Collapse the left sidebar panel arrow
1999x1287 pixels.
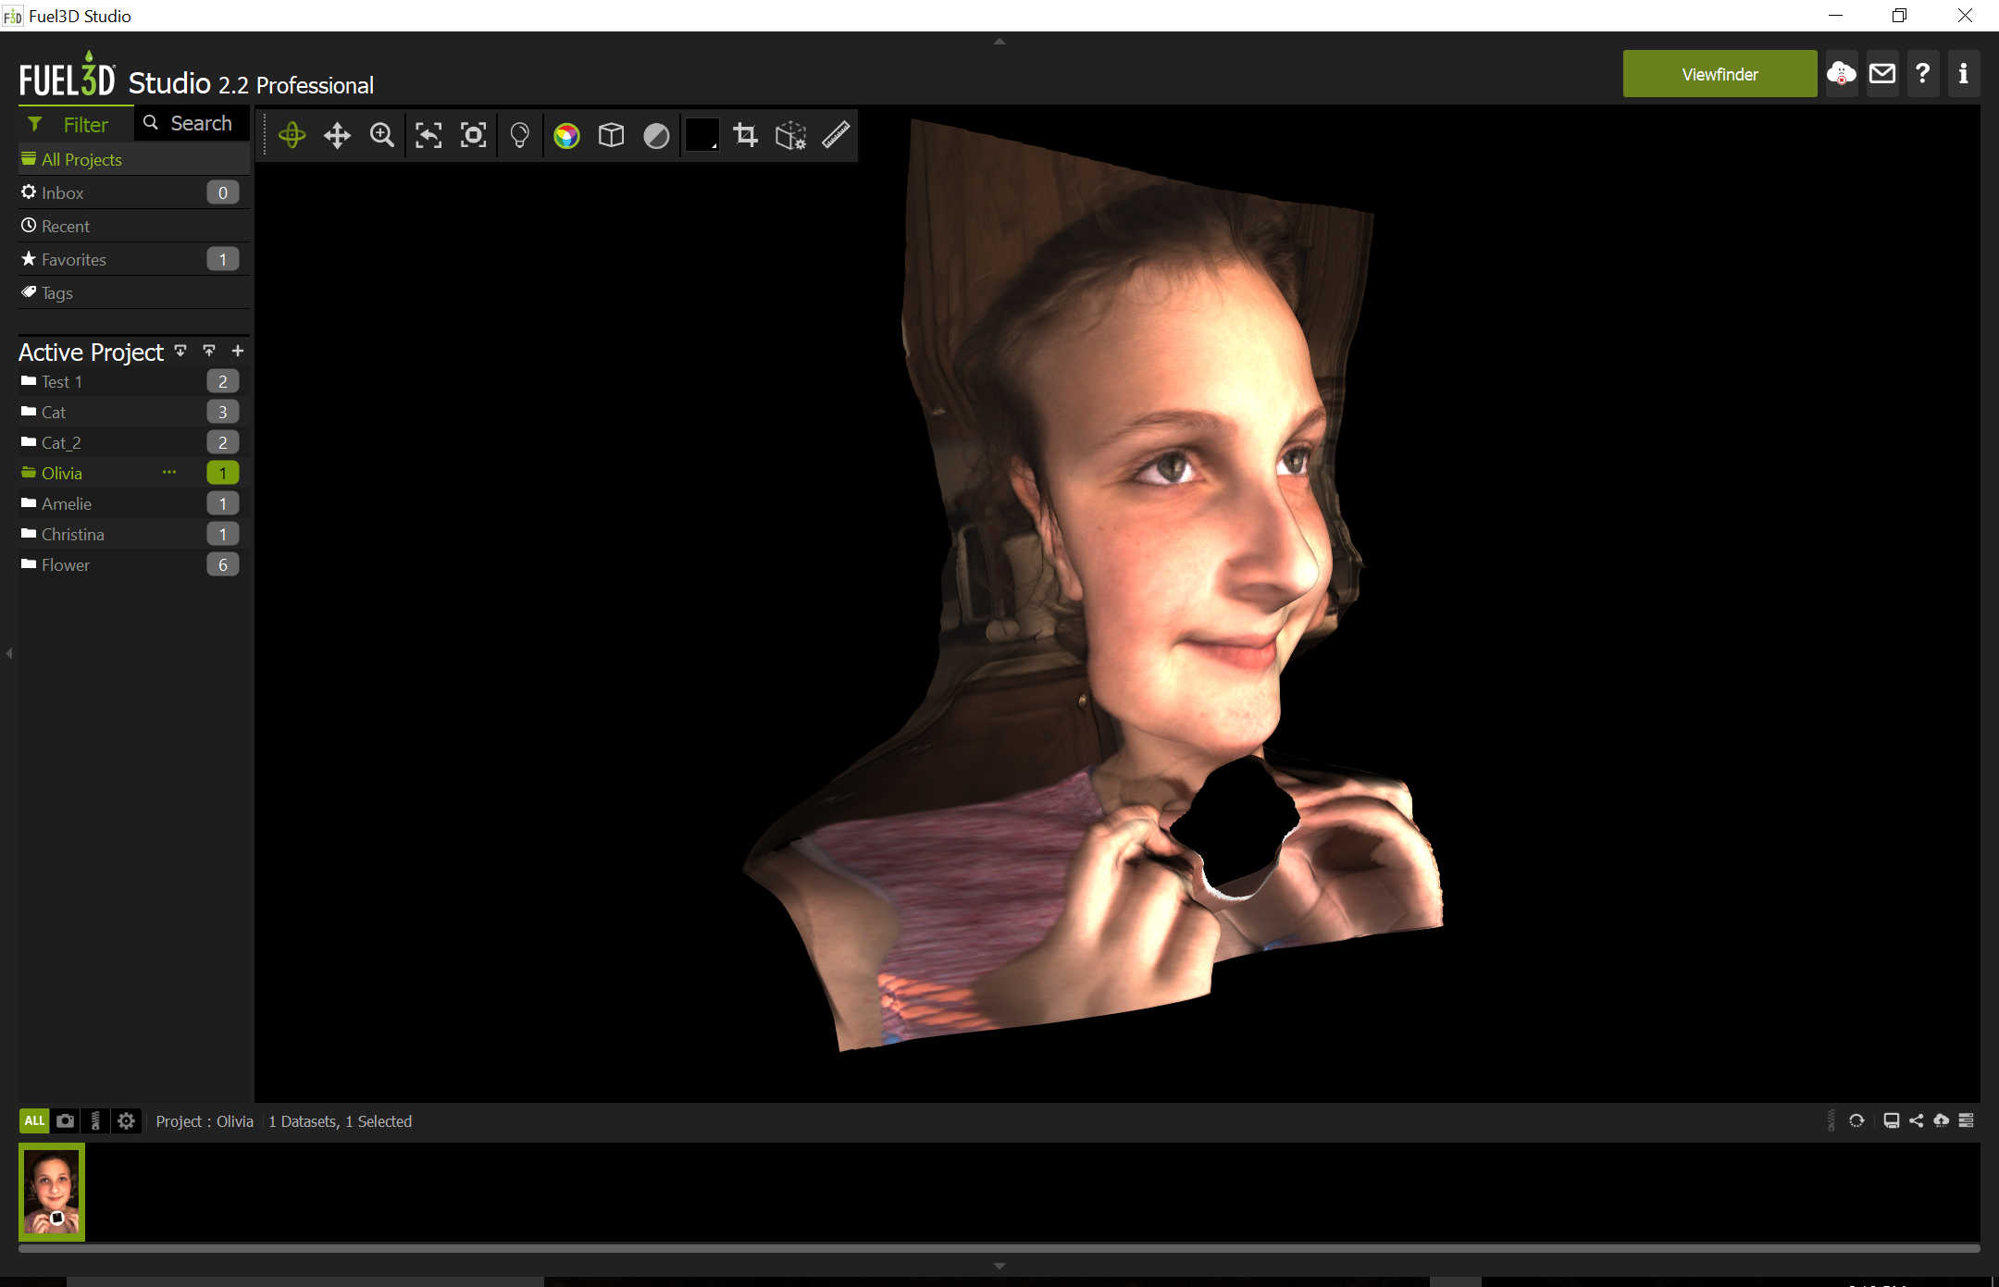(x=9, y=653)
